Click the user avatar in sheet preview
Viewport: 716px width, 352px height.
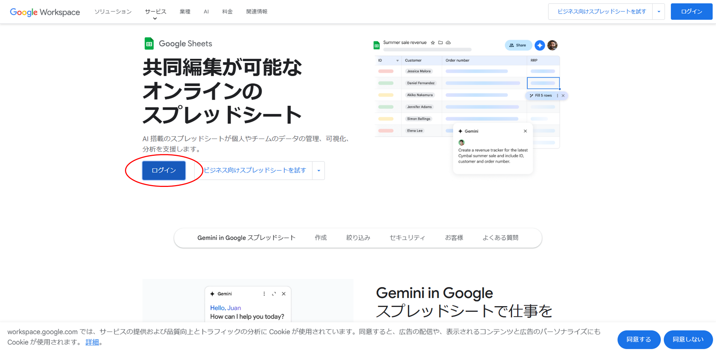click(552, 45)
